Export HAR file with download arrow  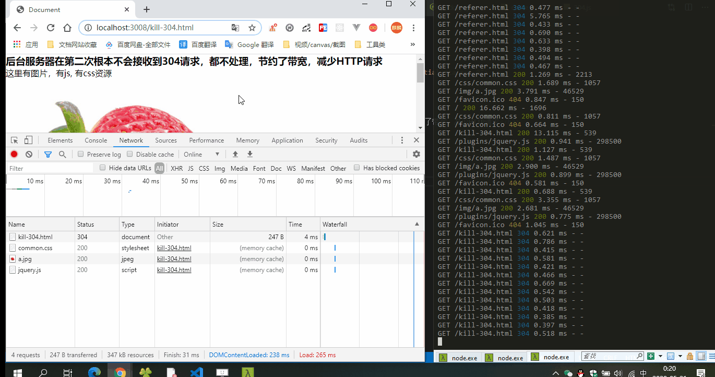point(250,154)
